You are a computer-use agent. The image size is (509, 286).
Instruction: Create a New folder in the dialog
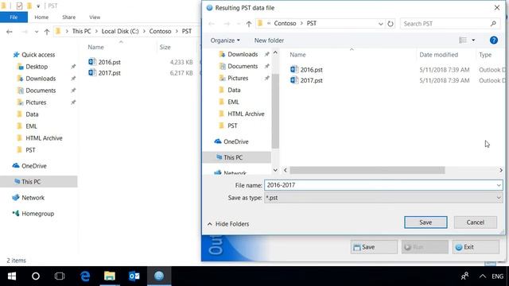click(x=269, y=41)
